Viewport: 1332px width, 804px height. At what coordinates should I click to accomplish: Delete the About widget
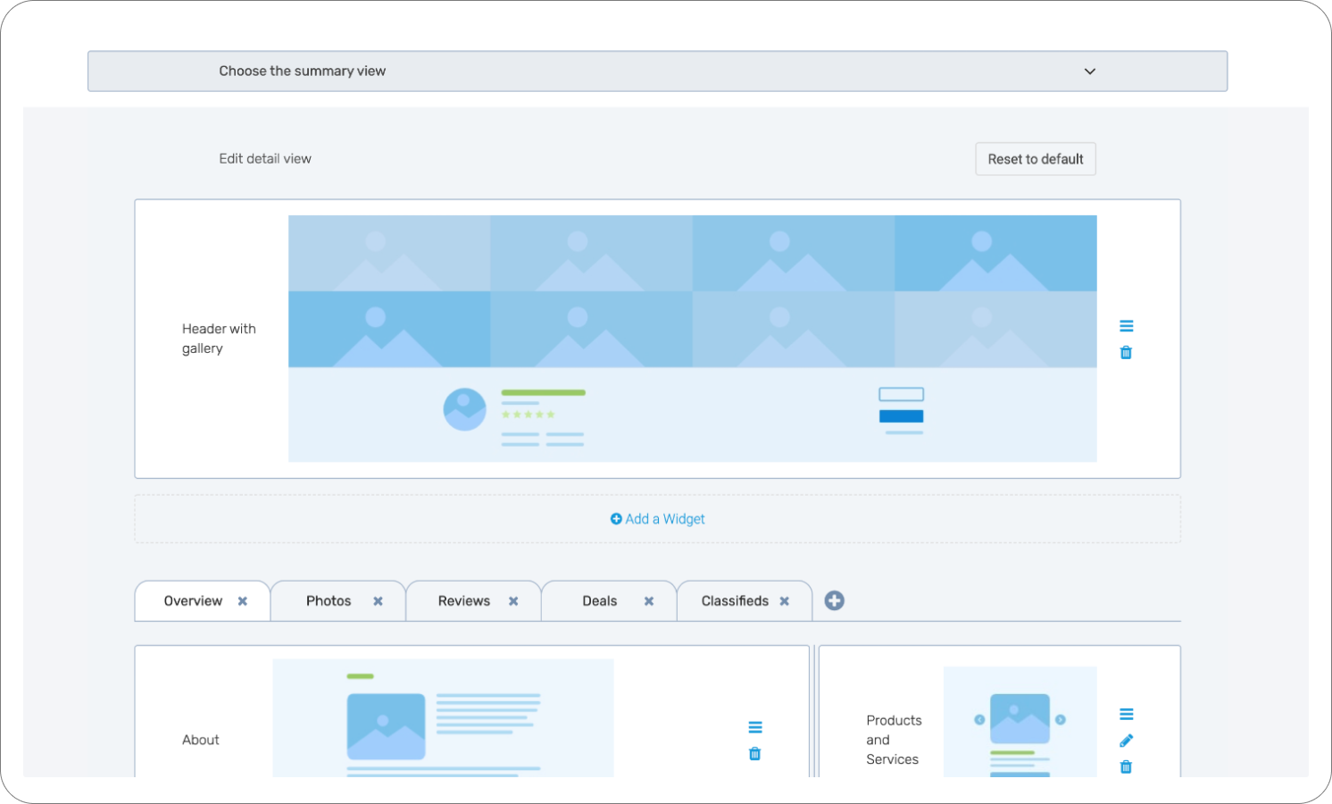(x=754, y=754)
